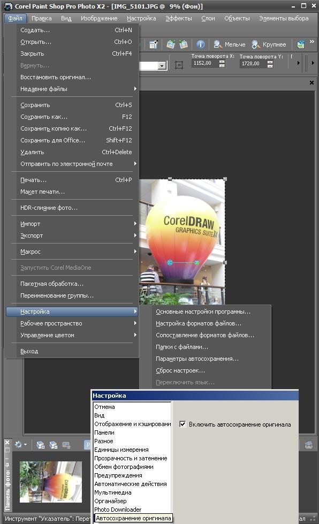319x524 pixels.
Task: Expand the toolbar overflow chevron
Action: pyautogui.click(x=312, y=42)
